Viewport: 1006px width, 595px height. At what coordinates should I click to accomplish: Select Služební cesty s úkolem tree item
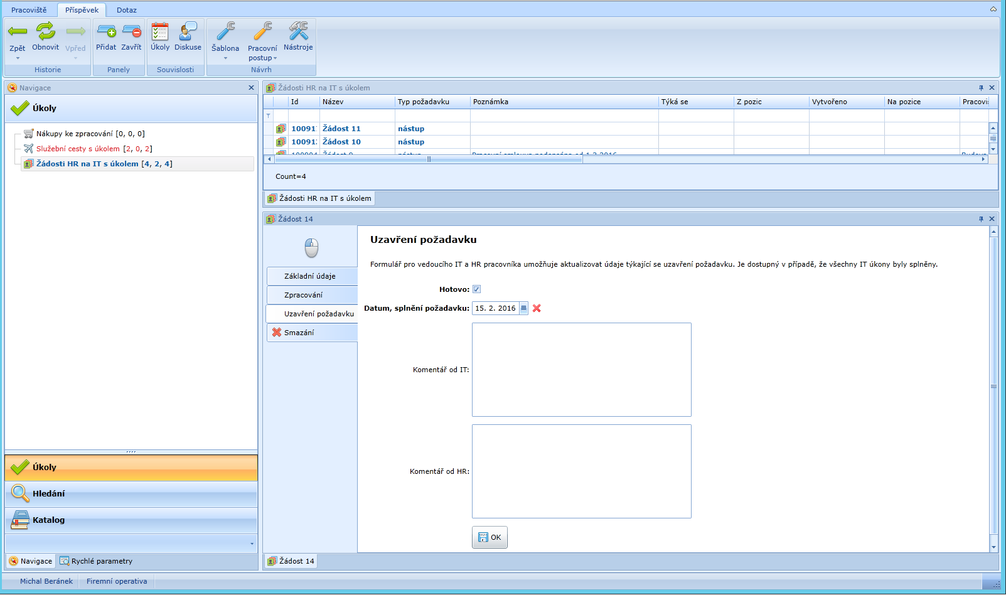78,149
